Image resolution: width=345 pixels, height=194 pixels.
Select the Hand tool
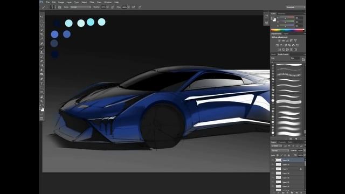point(42,97)
